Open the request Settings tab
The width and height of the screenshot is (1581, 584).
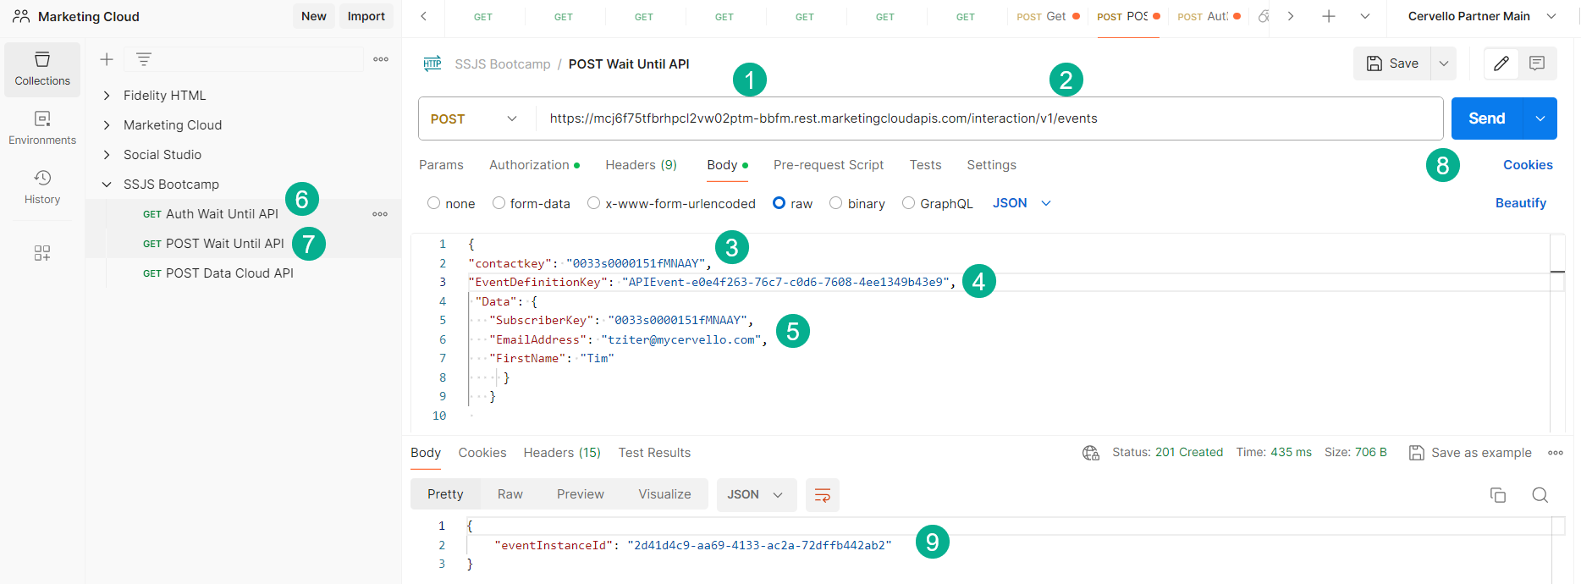(991, 165)
